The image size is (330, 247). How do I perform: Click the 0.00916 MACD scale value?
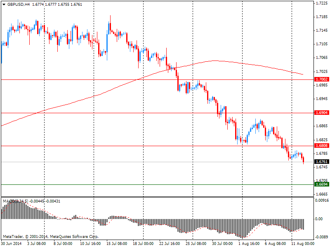(322, 200)
